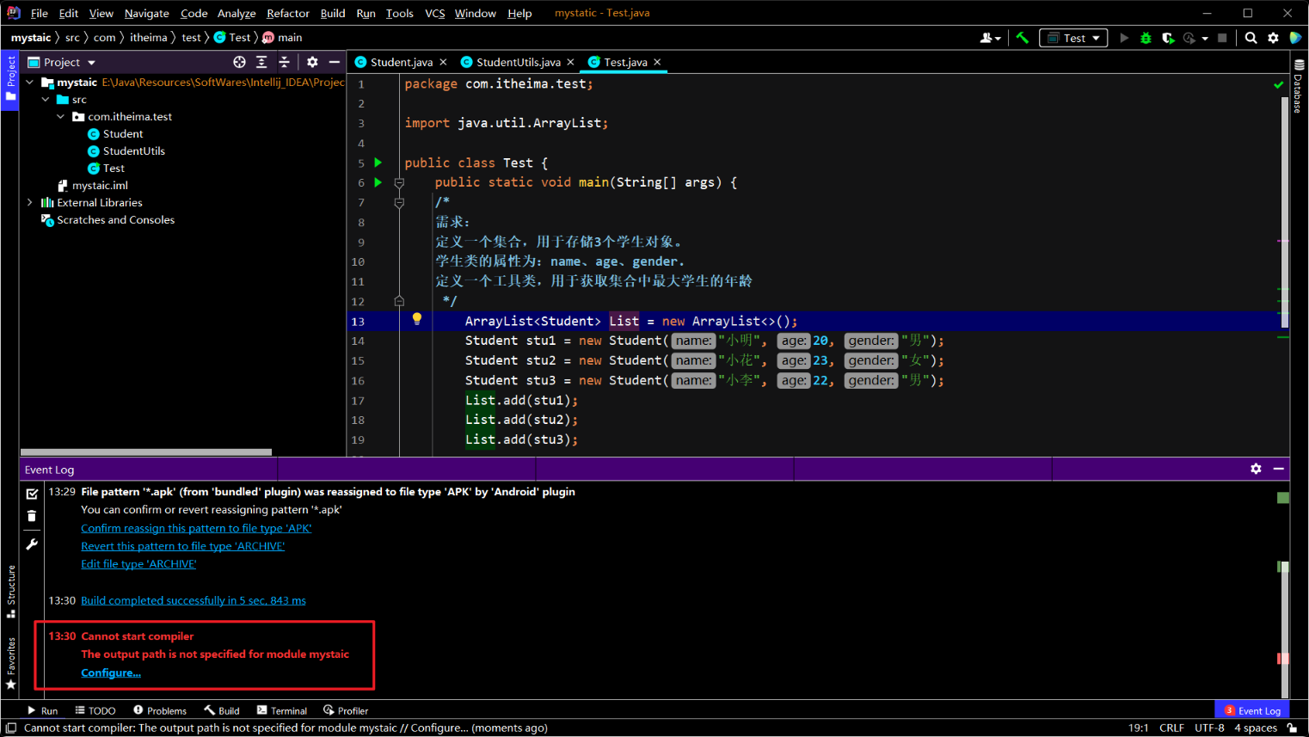Screen dimensions: 1309x737
Task: Open Search Everywhere magnifier icon
Action: click(1251, 38)
